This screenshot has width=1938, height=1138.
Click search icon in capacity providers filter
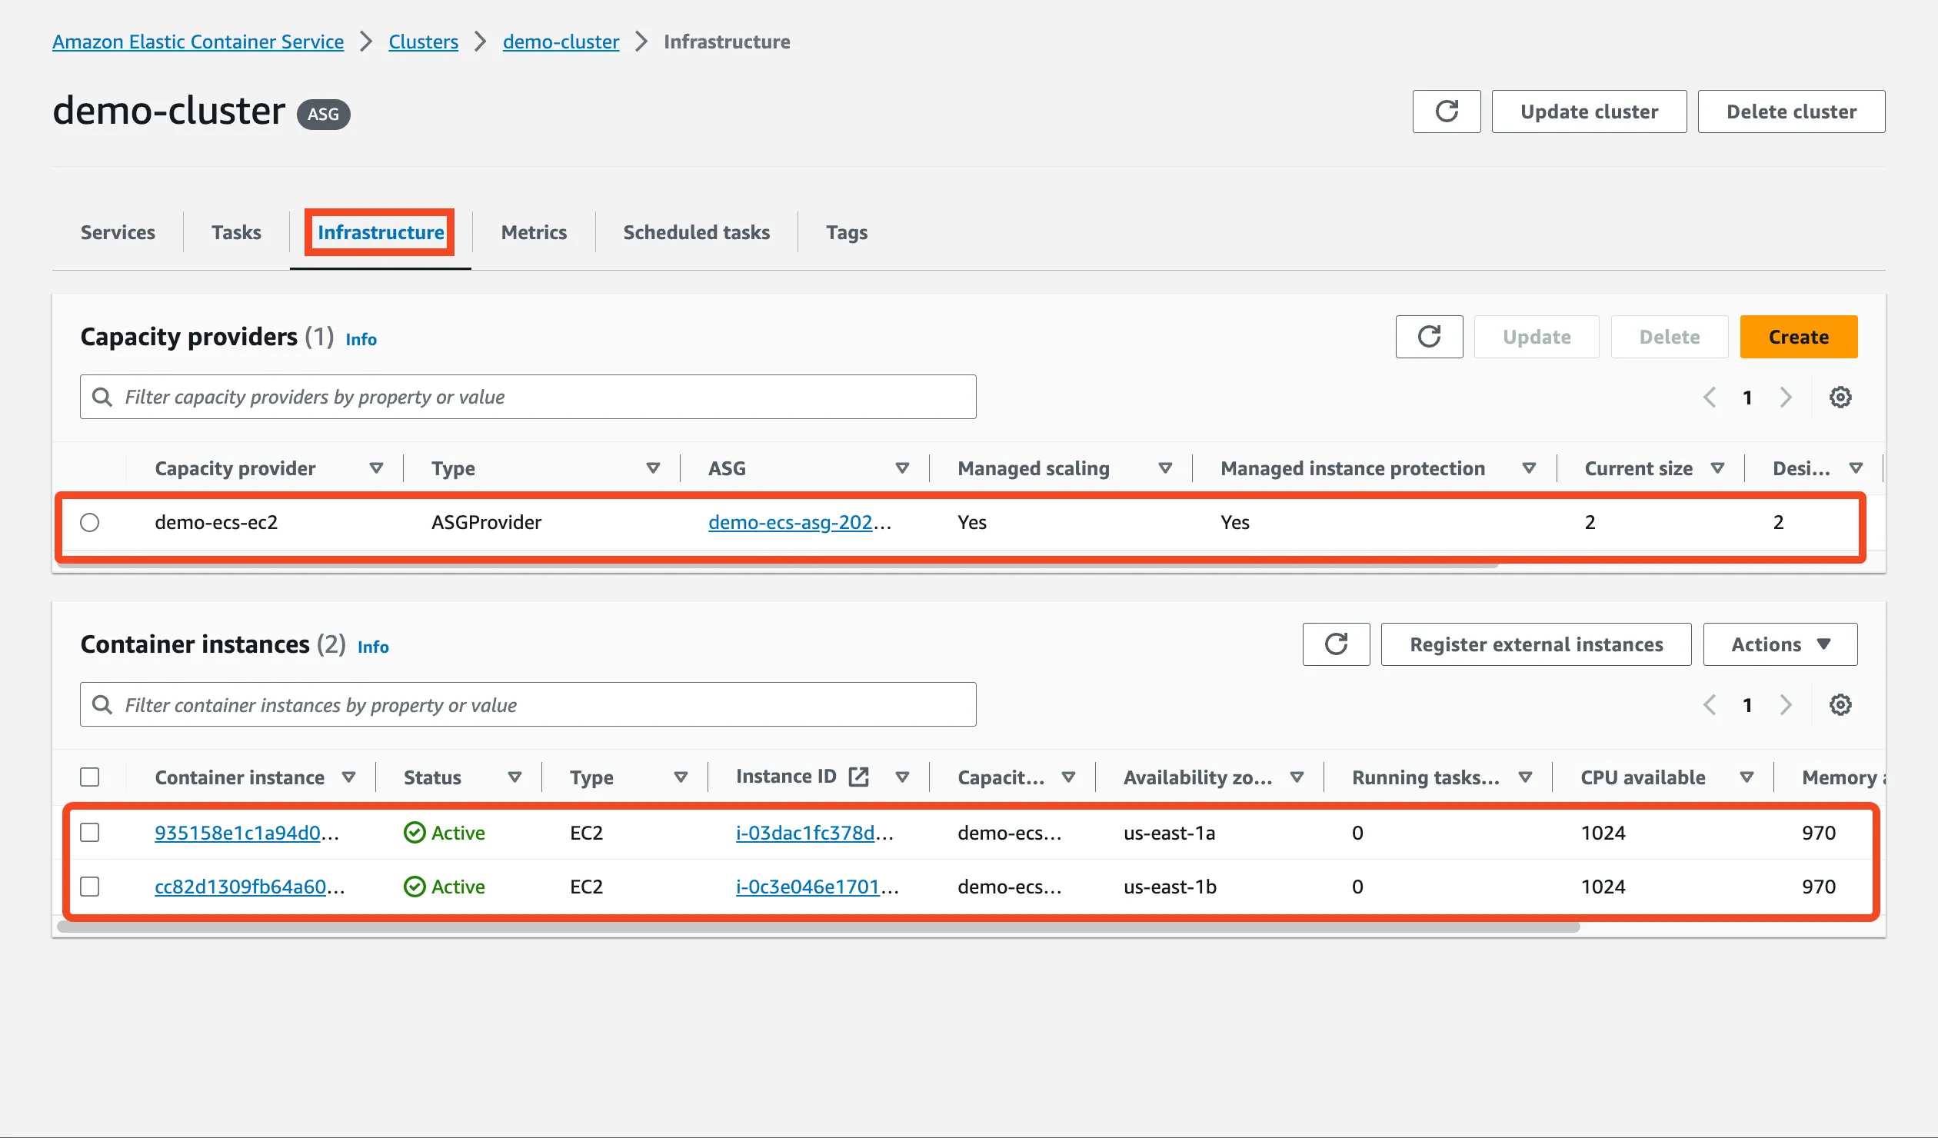102,397
